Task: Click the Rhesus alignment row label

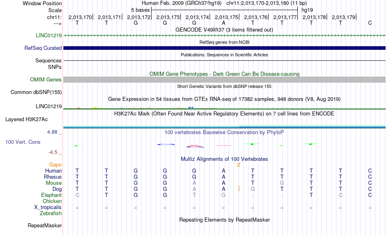Action: [x=53, y=177]
